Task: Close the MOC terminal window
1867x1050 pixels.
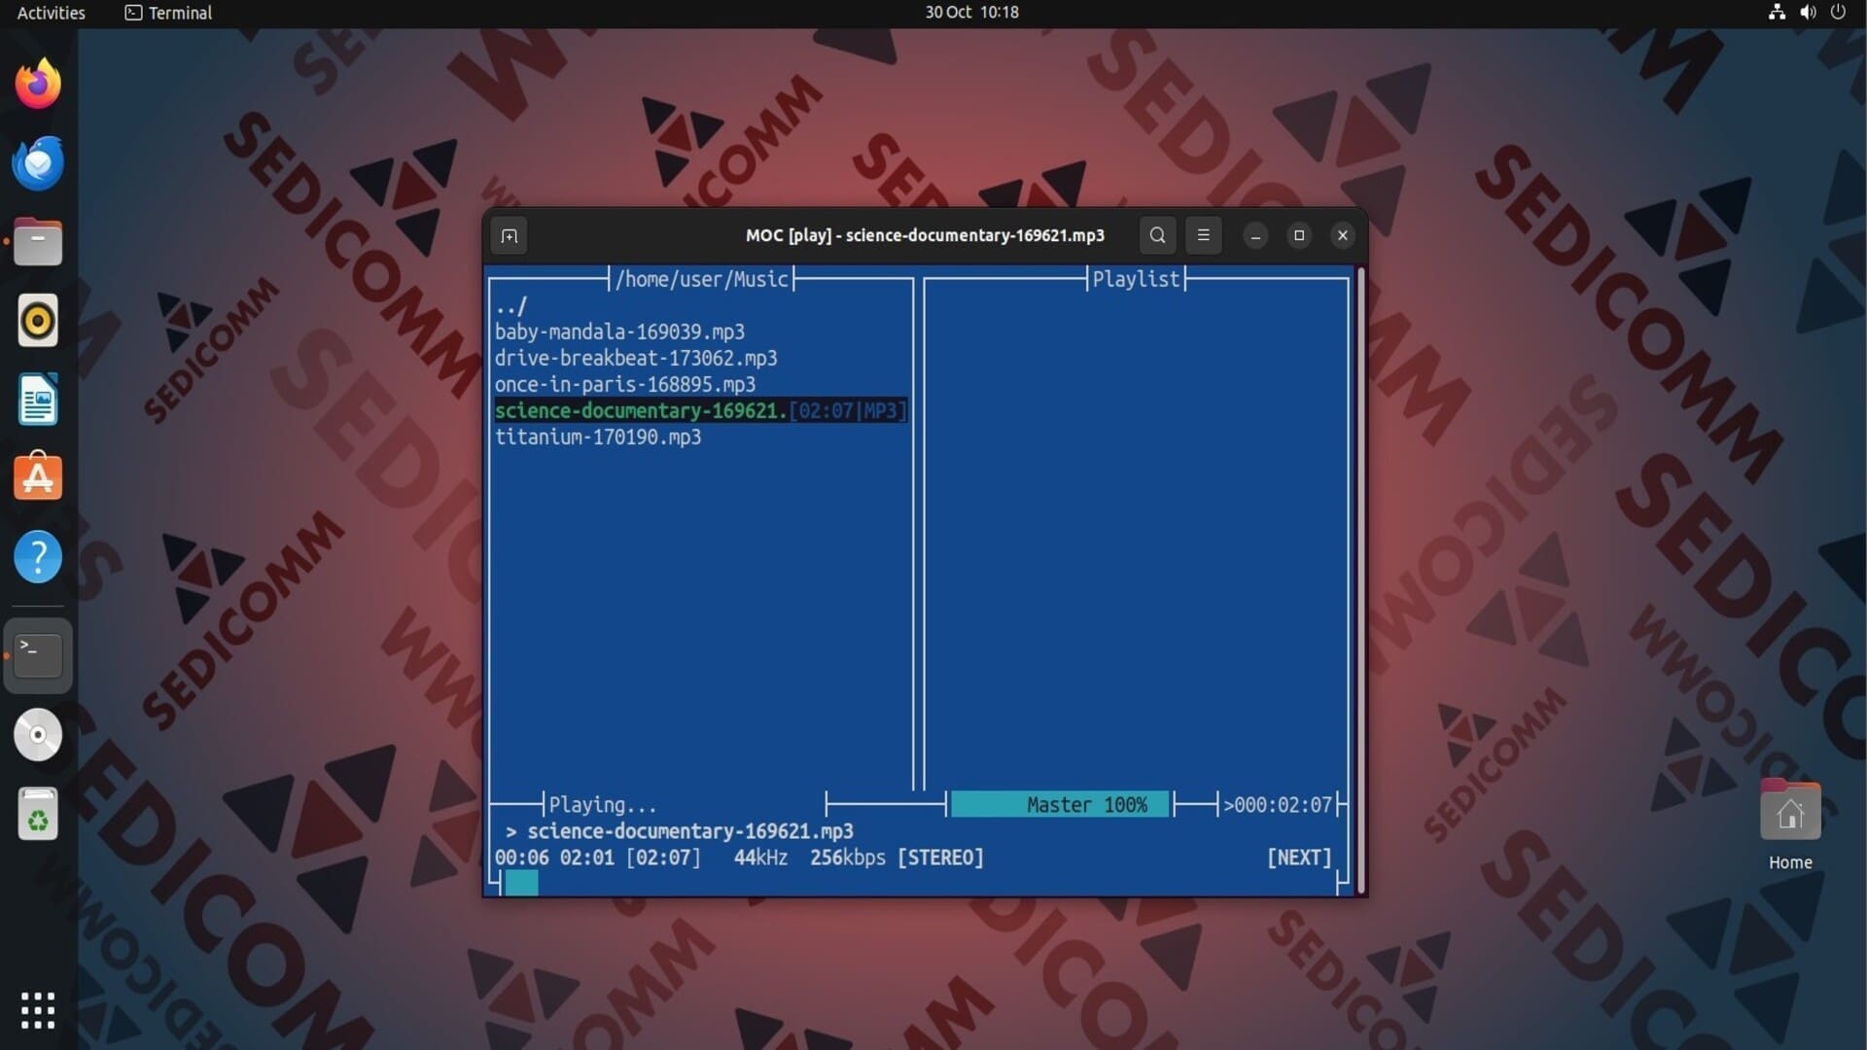Action: (1343, 235)
